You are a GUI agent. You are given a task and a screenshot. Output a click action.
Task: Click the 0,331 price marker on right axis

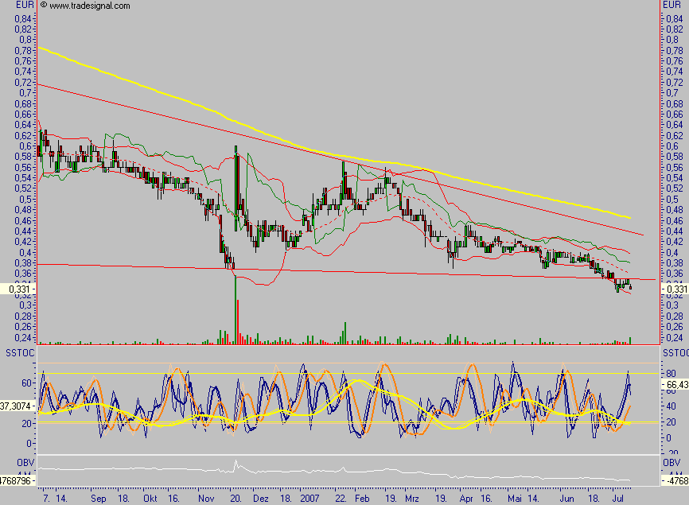pos(673,289)
